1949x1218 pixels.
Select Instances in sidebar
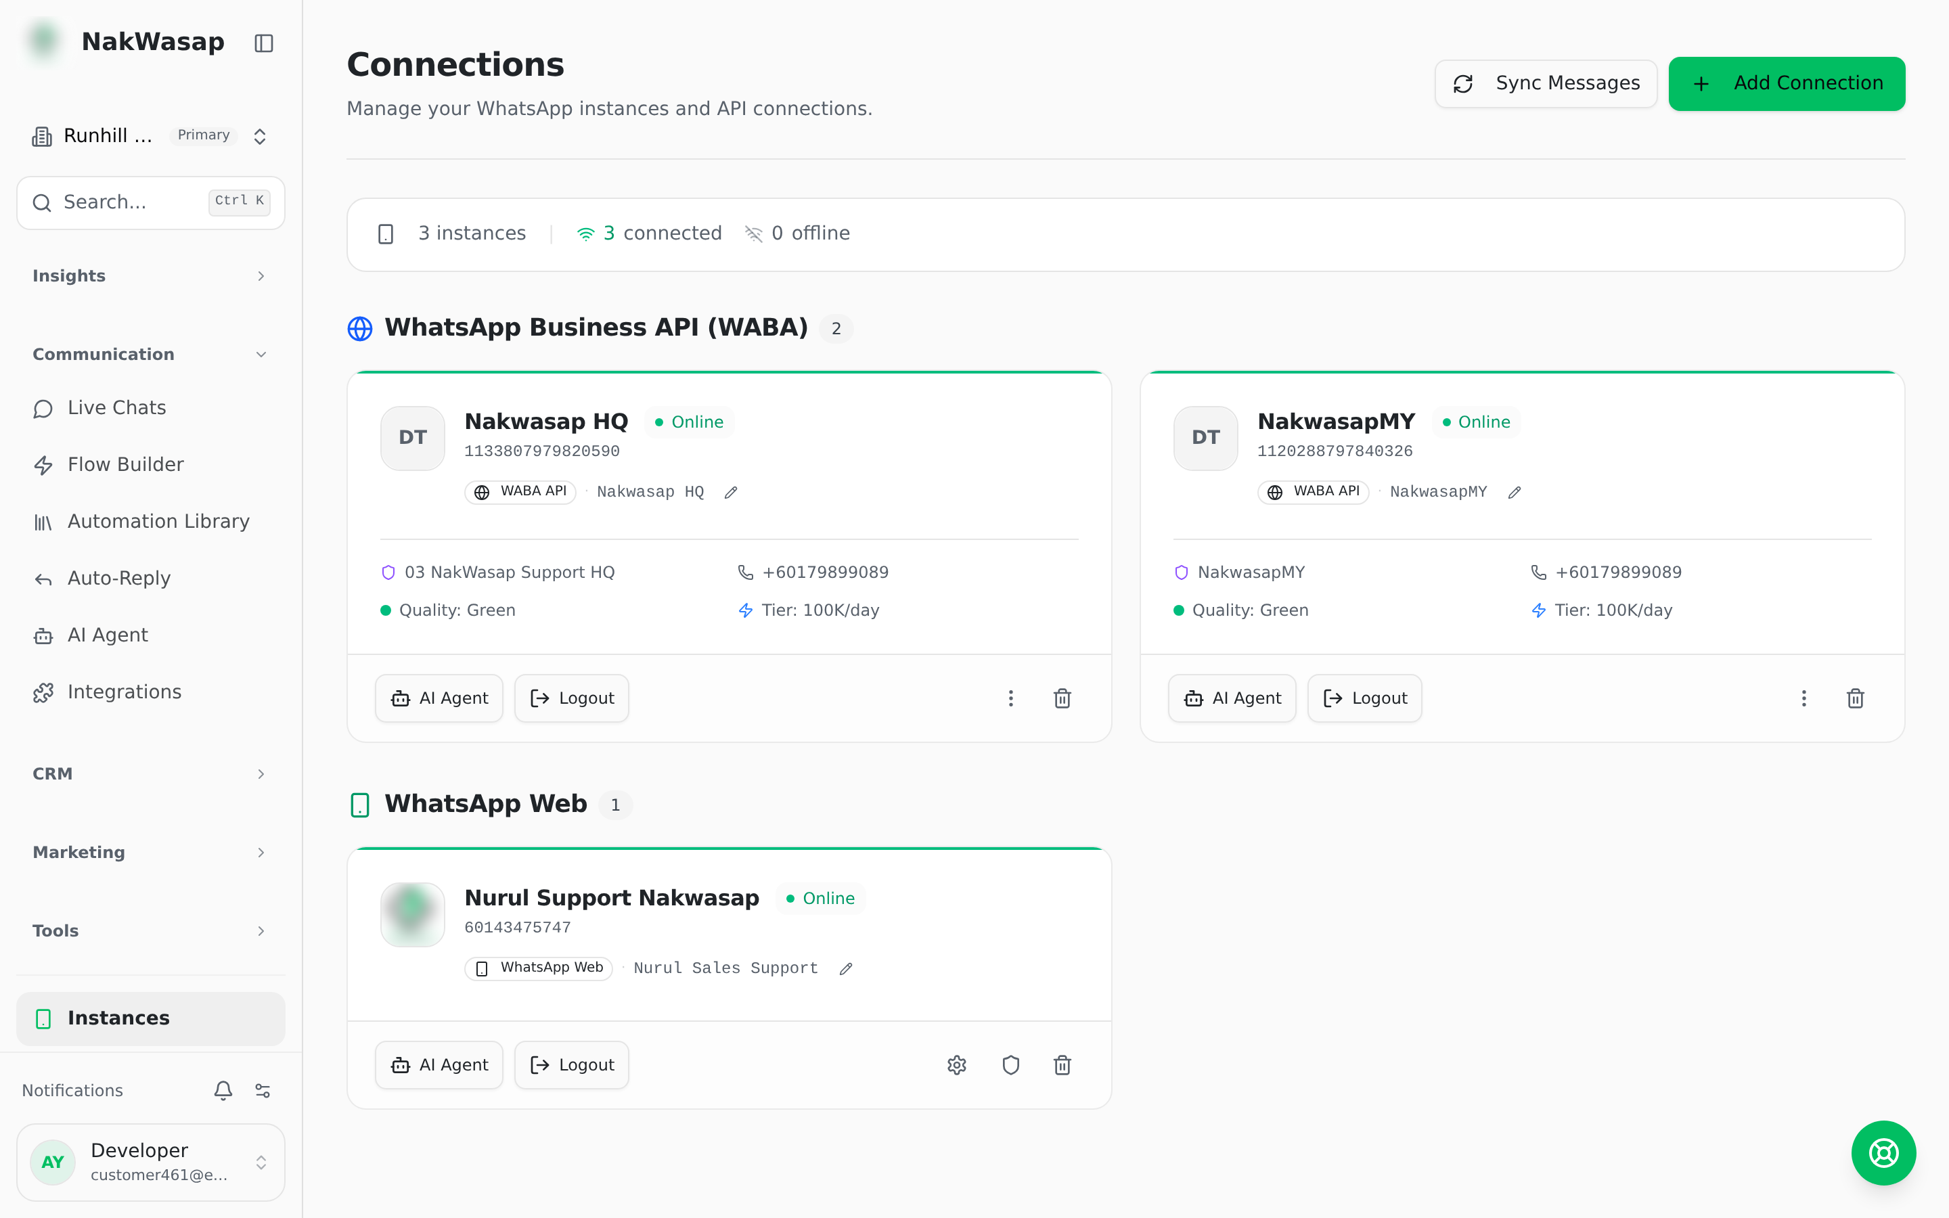coord(151,1018)
